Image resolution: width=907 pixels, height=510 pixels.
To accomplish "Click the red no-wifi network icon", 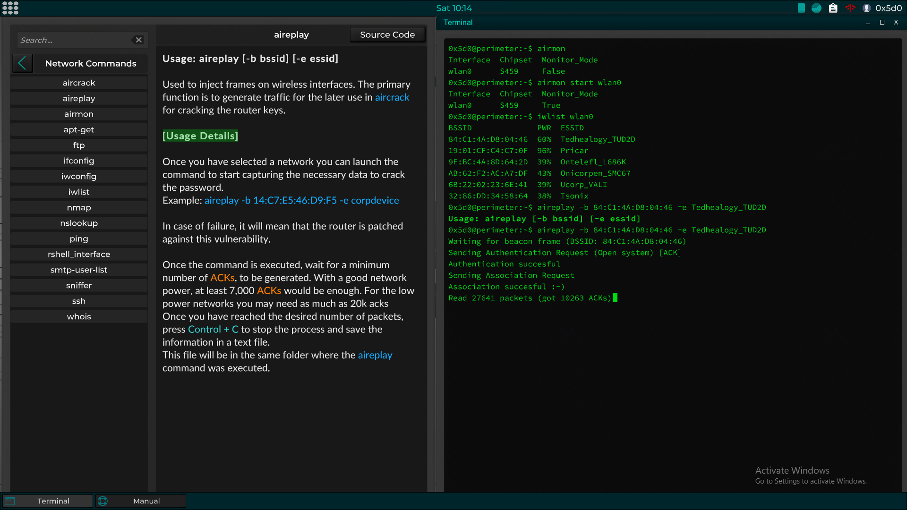I will pos(850,8).
